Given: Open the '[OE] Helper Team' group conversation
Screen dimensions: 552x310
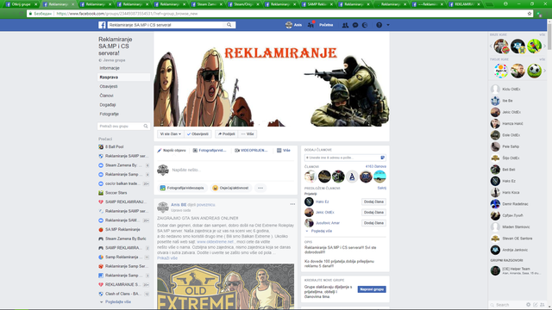Looking at the screenshot, I should 517,270.
